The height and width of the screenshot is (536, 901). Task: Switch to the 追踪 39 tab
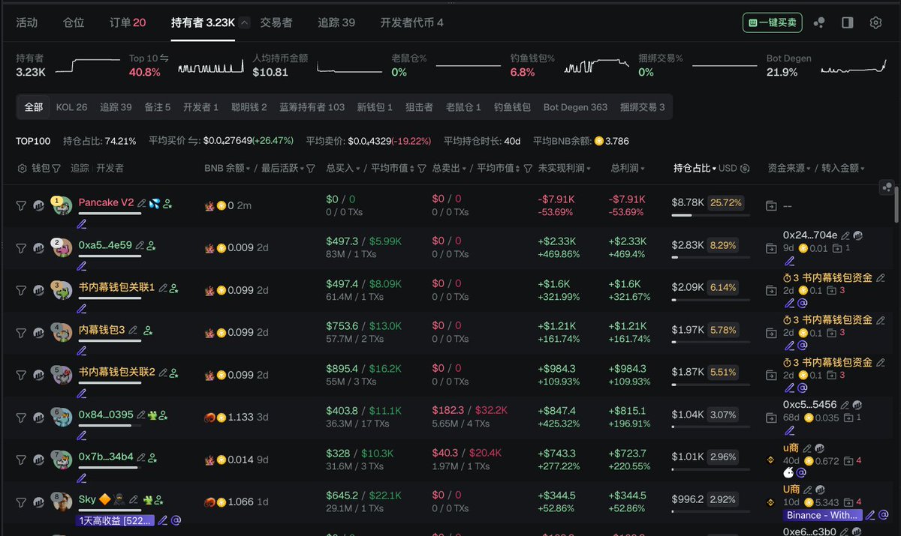pyautogui.click(x=336, y=22)
